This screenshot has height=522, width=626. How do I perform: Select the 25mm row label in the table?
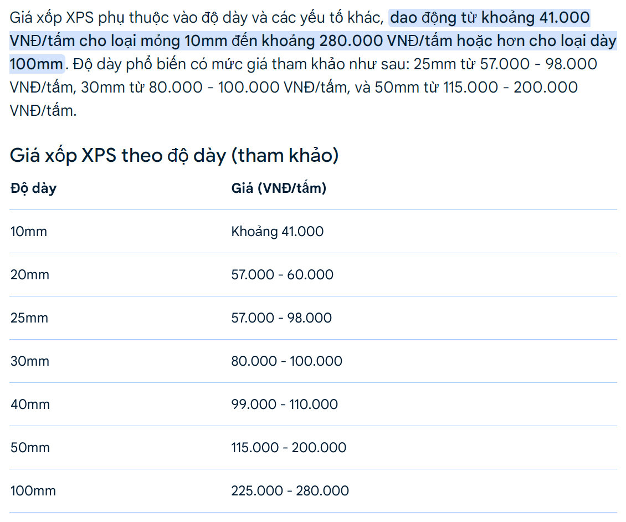coord(29,318)
